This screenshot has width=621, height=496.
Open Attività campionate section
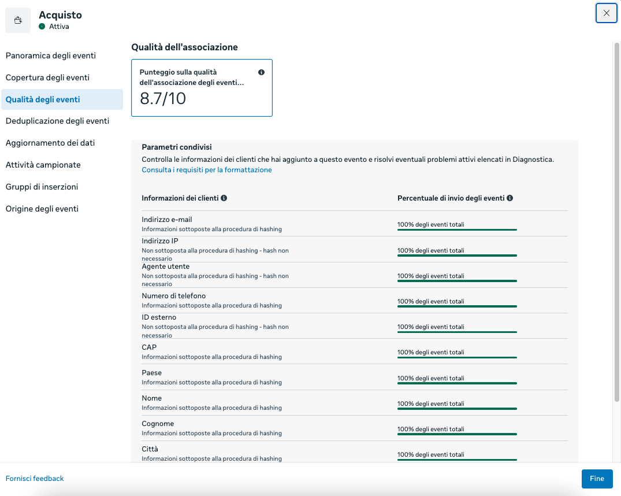(x=43, y=165)
